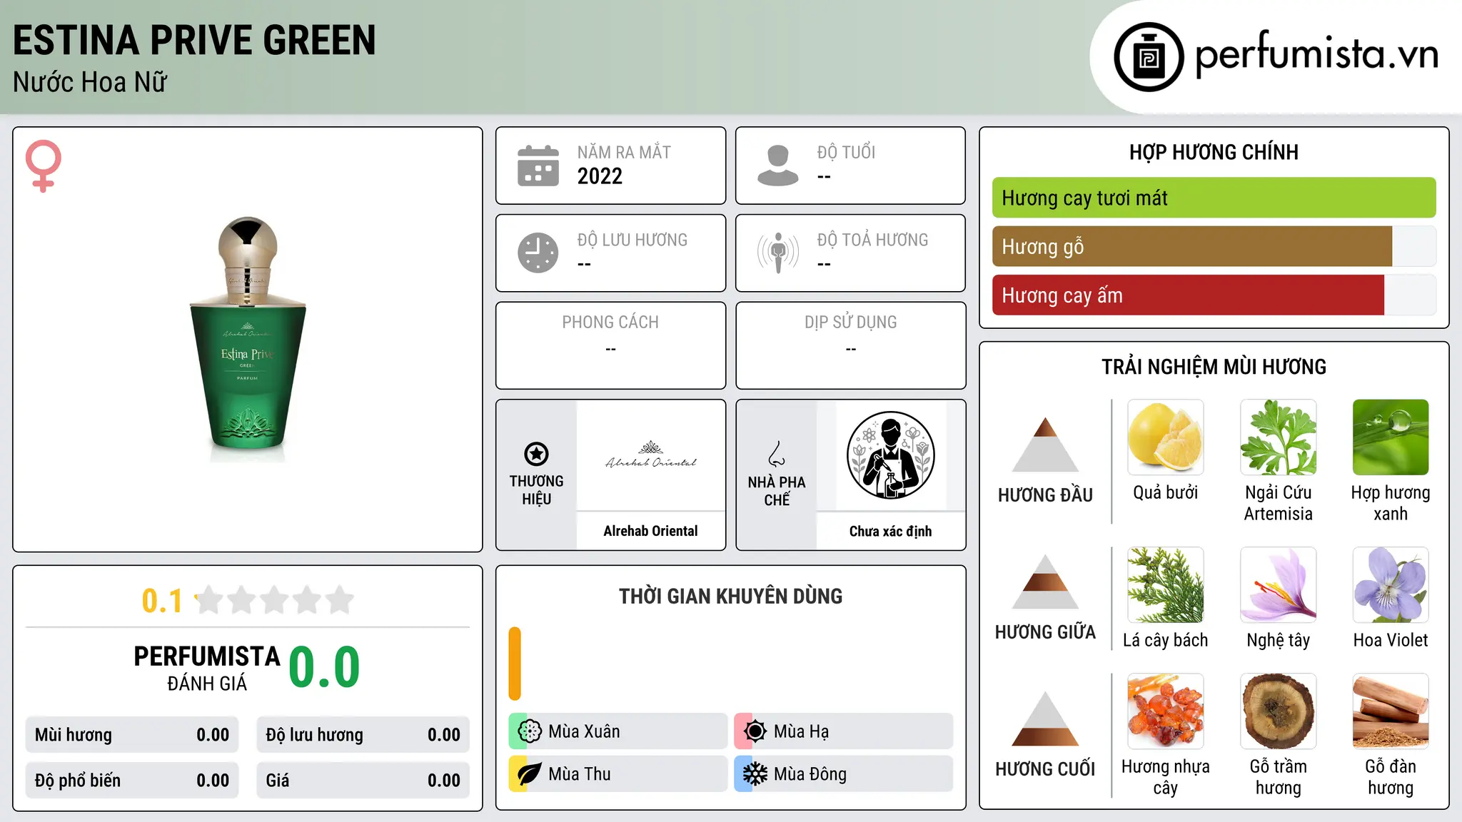The height and width of the screenshot is (822, 1462).
Task: Click the Trải nghiệm mùi hương heading
Action: click(x=1214, y=367)
